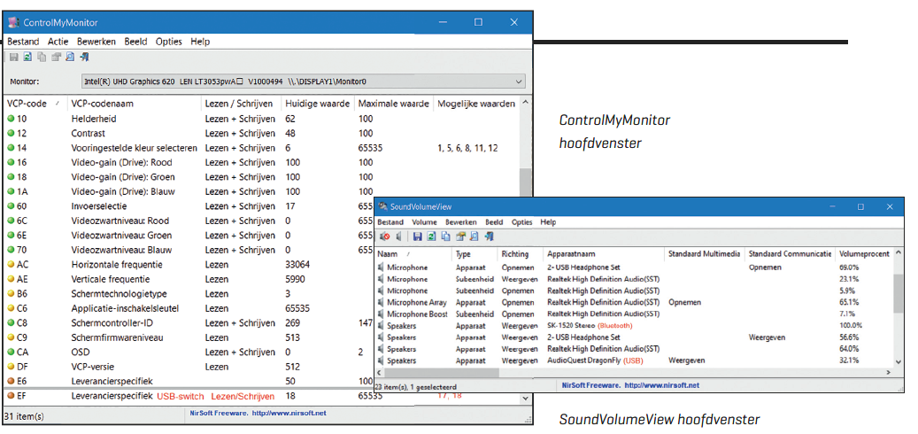Click the Refresh icon in ControlMyMonitor toolbar

tap(27, 57)
